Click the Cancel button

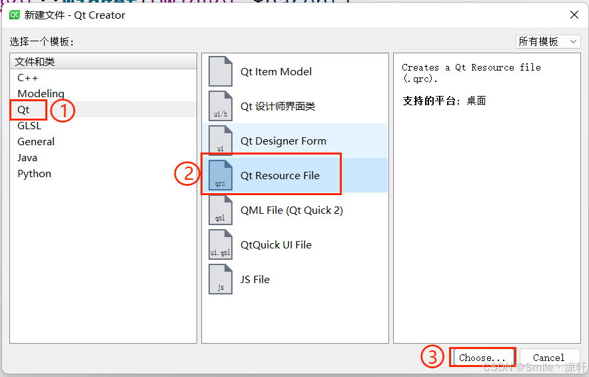549,358
